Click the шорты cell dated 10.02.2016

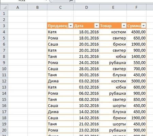113,106
